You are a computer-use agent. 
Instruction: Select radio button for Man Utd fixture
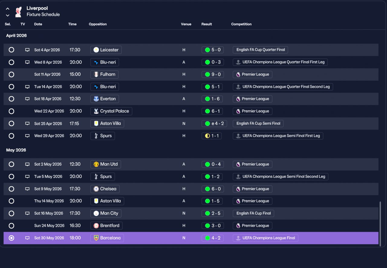[11, 164]
